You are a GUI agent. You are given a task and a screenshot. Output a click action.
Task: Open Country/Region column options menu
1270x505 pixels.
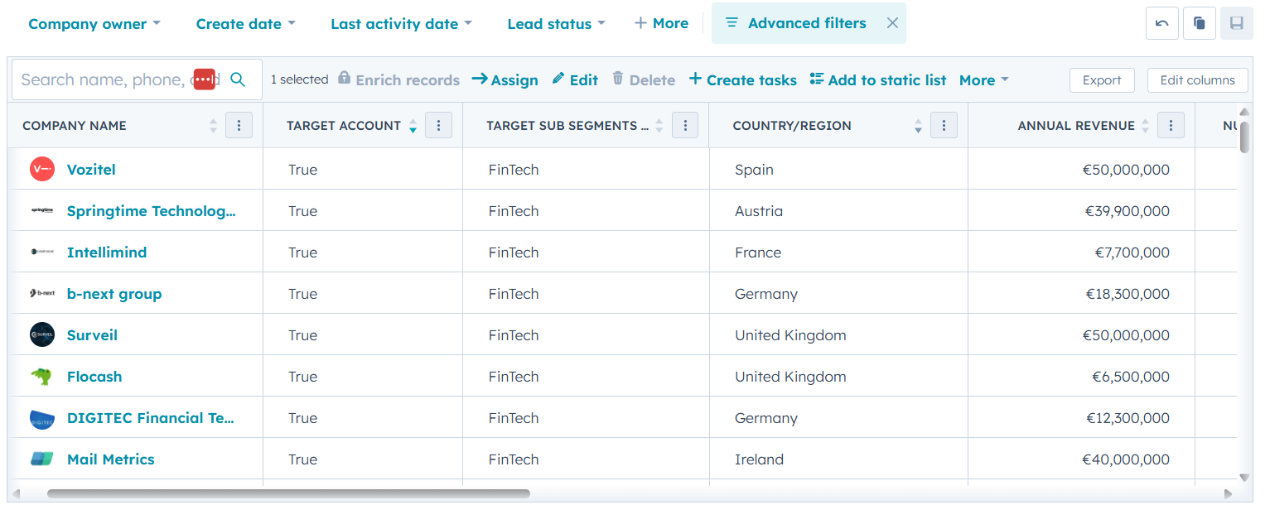(x=944, y=126)
